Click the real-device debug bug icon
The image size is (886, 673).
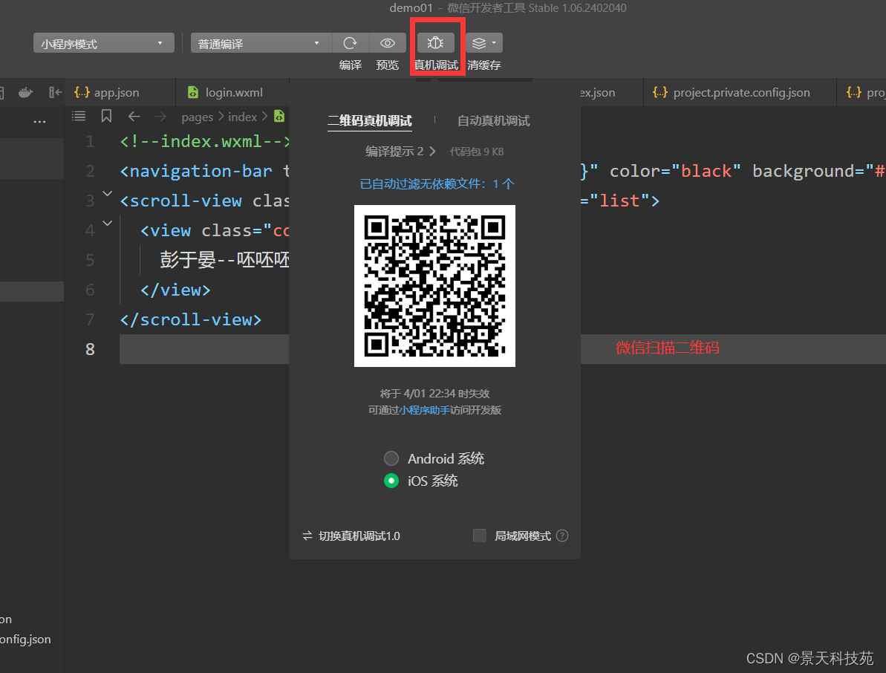pyautogui.click(x=435, y=43)
